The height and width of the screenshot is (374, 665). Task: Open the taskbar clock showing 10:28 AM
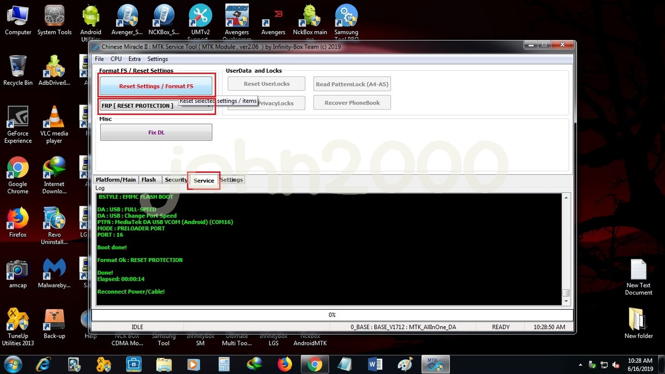pos(640,364)
